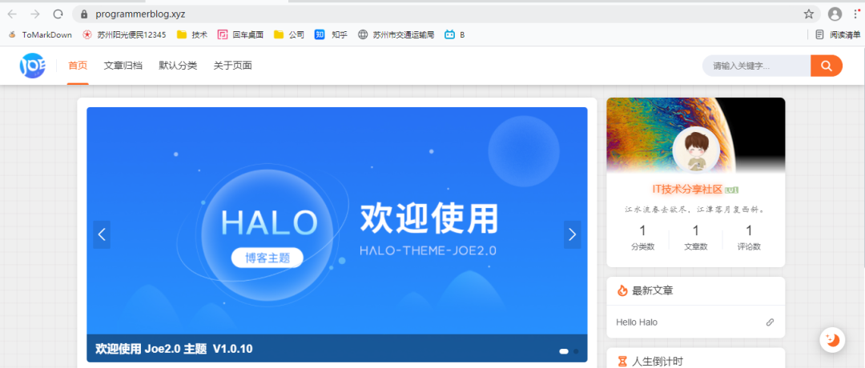
Task: Click link icon beside Hello Halo
Action: click(x=770, y=322)
